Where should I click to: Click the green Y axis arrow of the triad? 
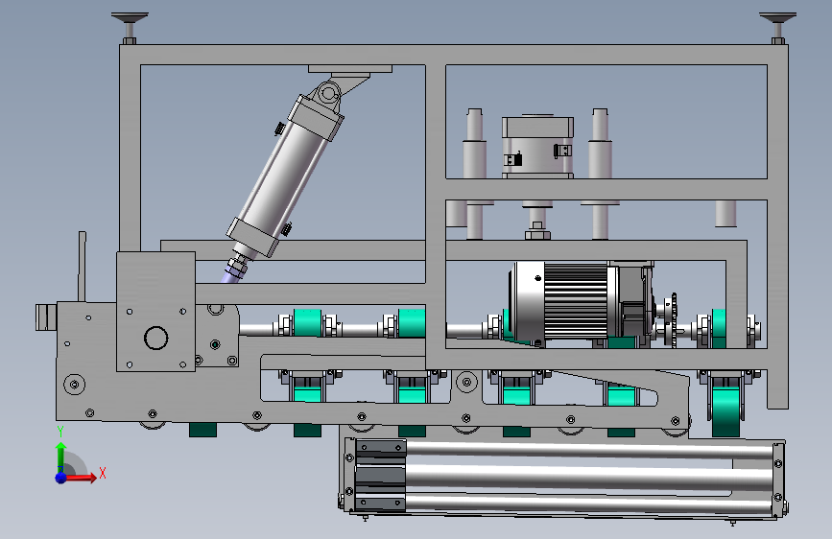[61, 456]
